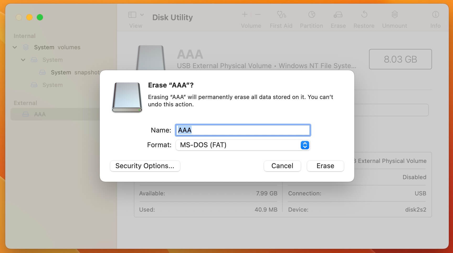Toggle the sidebar View icon
This screenshot has width=453, height=253.
click(132, 15)
